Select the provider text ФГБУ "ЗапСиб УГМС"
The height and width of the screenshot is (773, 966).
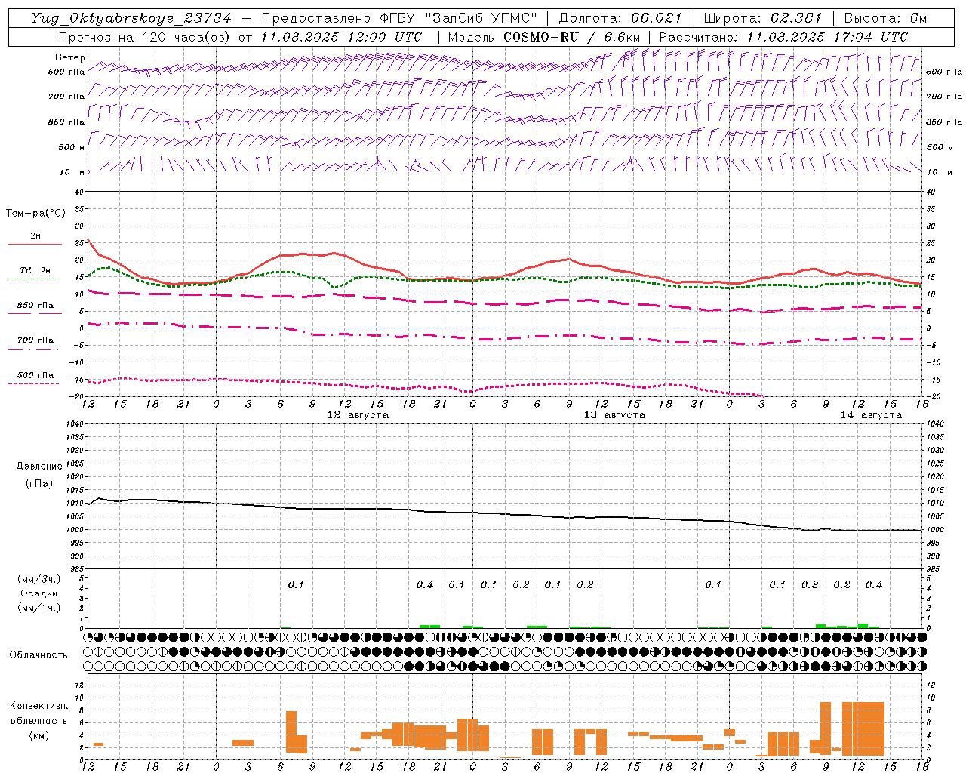(x=458, y=18)
